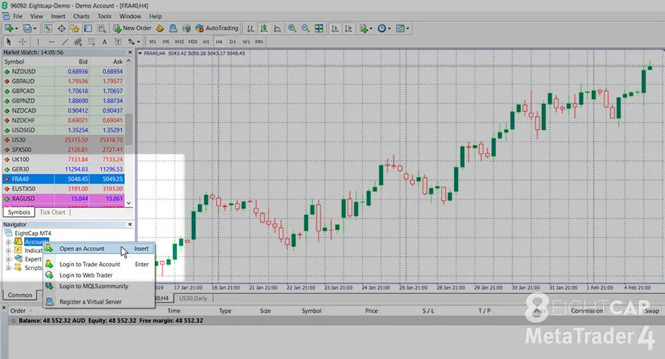Choose Open an Account menu entry
Screen dimensions: 665x359
(99, 249)
